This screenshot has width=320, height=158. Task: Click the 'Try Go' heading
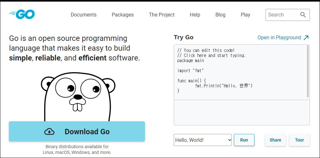(x=184, y=37)
